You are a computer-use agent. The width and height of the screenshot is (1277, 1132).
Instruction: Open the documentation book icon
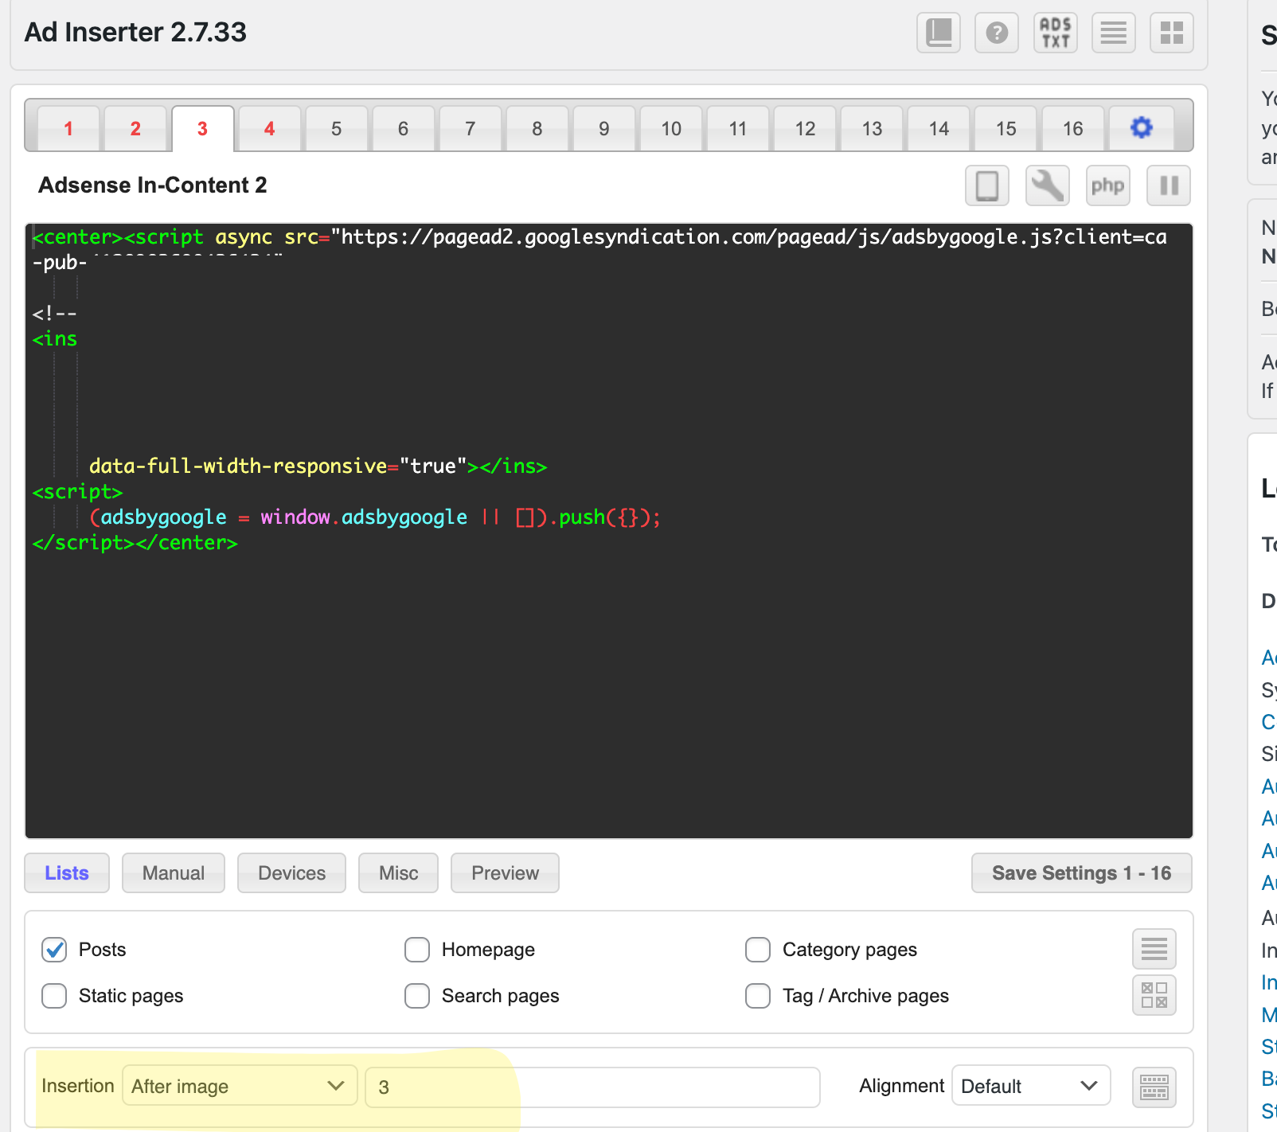tap(939, 33)
